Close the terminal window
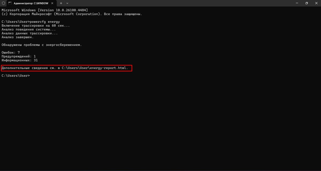The width and height of the screenshot is (321, 171). point(317,3)
